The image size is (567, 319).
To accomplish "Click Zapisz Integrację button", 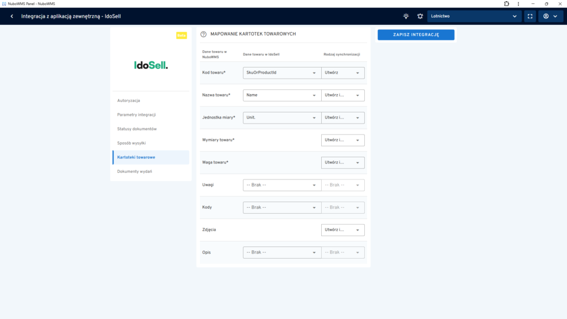I will click(x=416, y=35).
